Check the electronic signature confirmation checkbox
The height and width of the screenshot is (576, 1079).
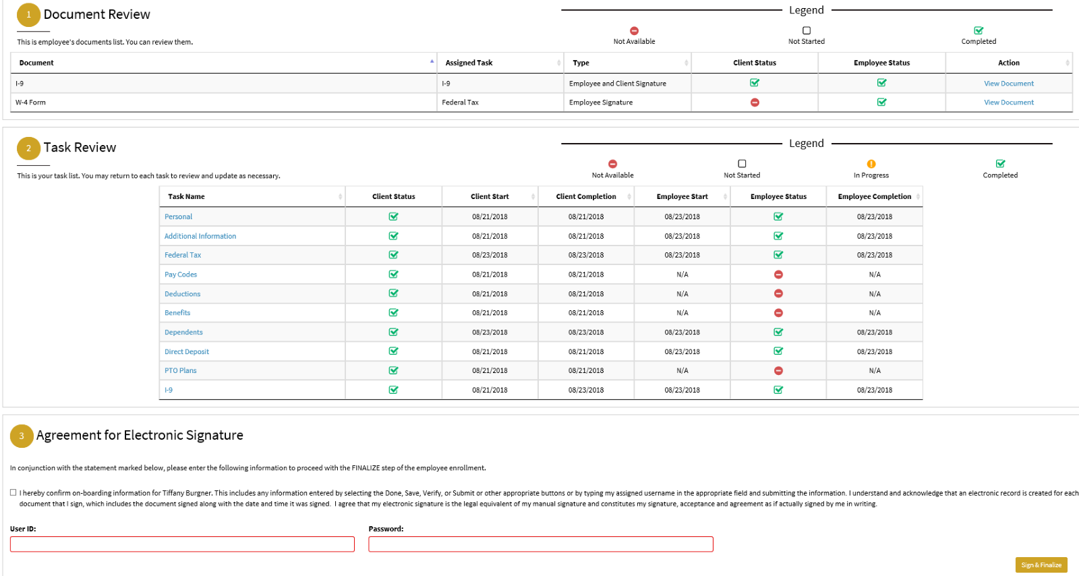13,492
